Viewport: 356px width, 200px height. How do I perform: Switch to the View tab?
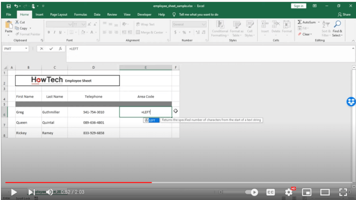127,14
